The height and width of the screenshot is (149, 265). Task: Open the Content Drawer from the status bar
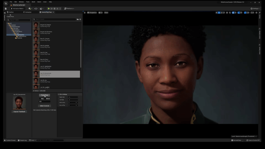pos(10,140)
